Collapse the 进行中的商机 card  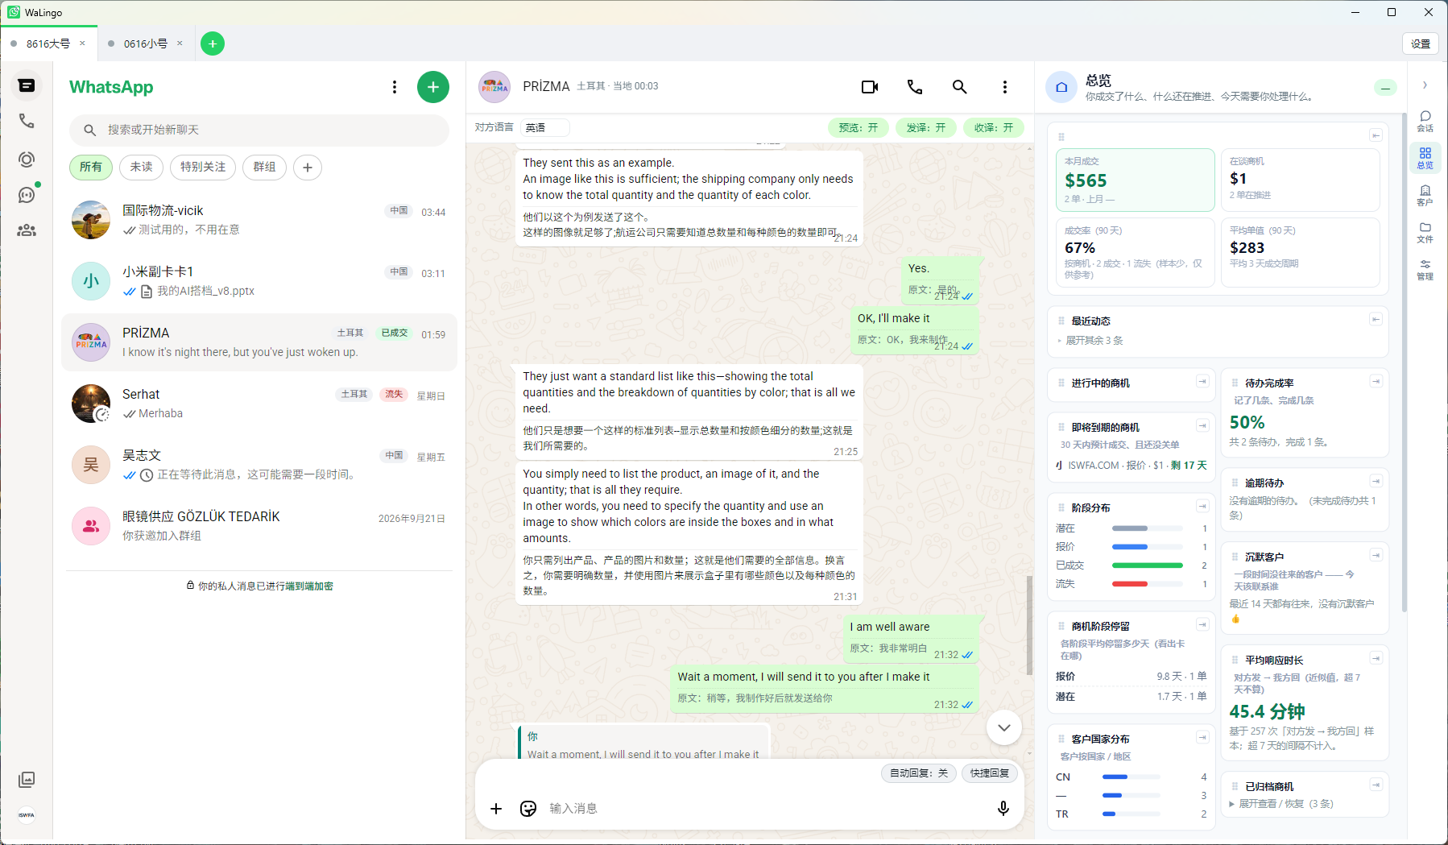point(1202,381)
